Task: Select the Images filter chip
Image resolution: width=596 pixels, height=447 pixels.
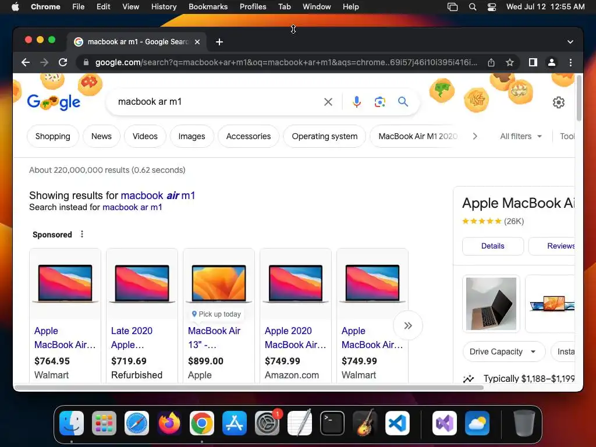Action: click(x=191, y=136)
